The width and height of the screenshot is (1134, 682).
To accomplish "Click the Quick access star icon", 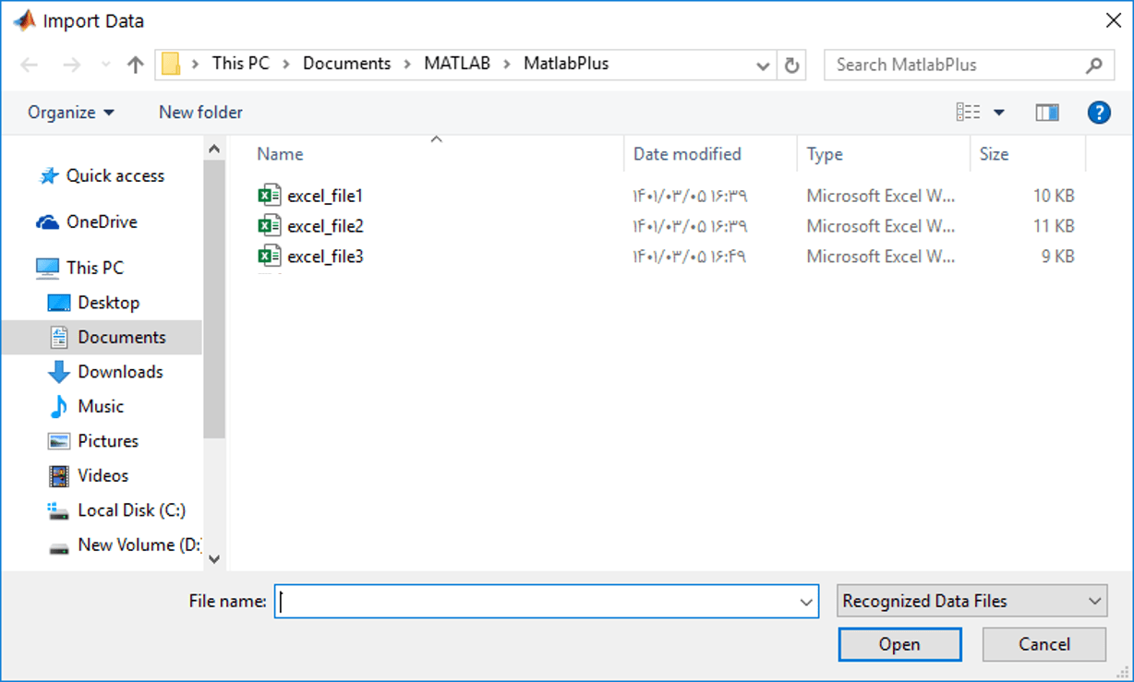I will click(51, 175).
